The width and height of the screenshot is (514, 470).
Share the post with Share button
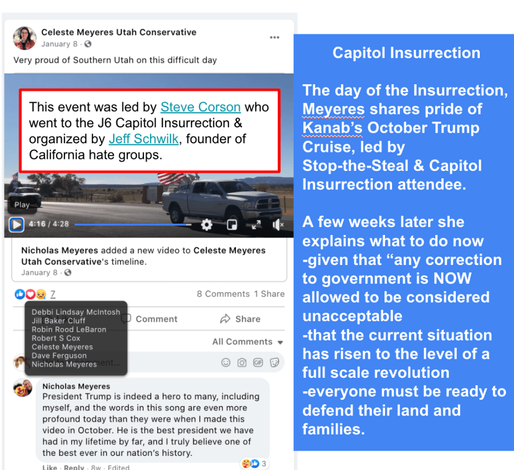tap(240, 319)
